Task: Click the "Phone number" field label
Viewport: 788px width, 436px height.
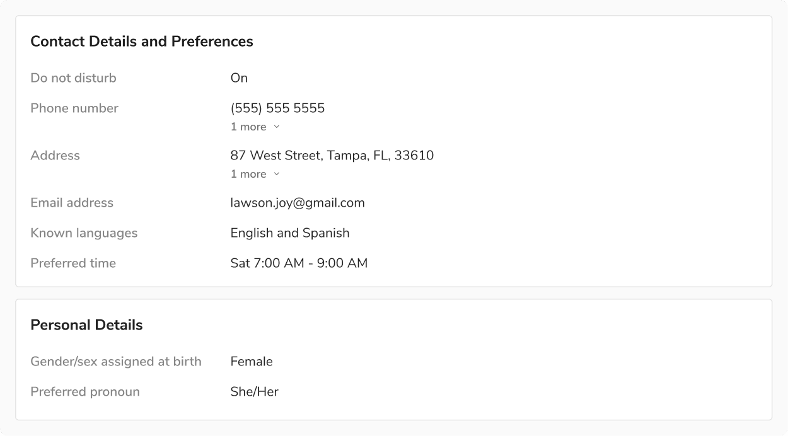Action: click(x=74, y=108)
